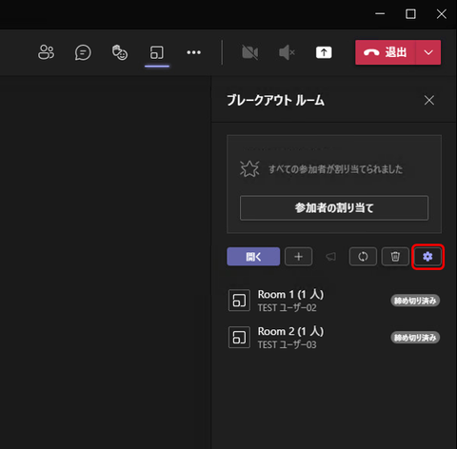The height and width of the screenshot is (449, 457).
Task: Open room settings gear icon
Action: tap(427, 257)
